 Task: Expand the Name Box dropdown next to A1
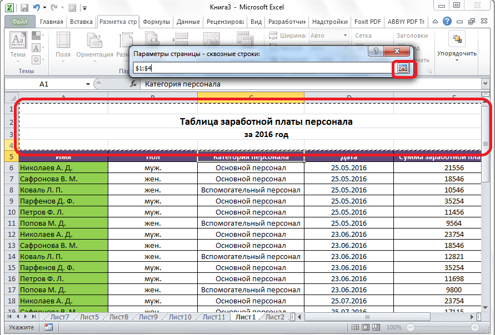click(x=88, y=84)
